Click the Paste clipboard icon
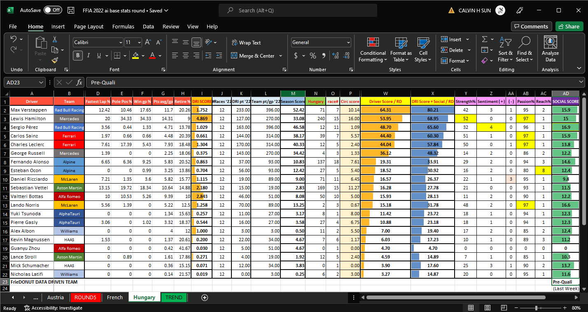588x312 pixels. (40, 43)
